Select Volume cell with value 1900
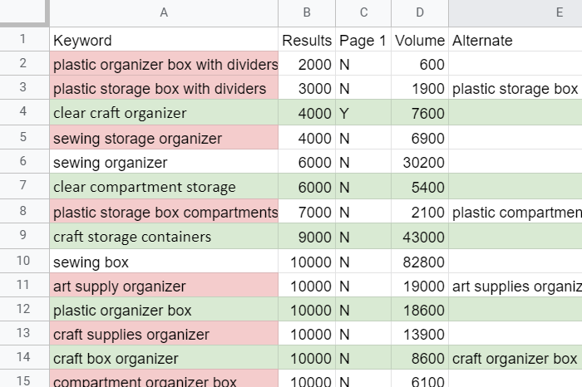Viewport: 582px width, 387px height. pyautogui.click(x=420, y=88)
